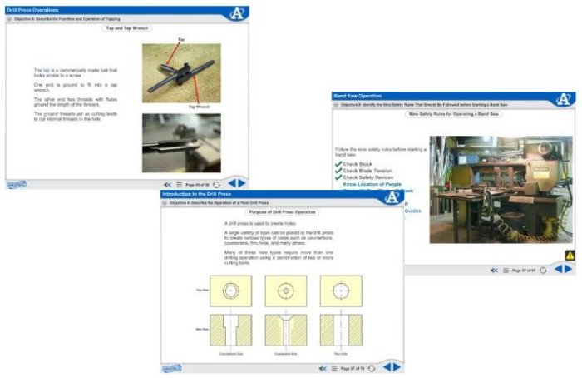
Task: Go to previous page in Drill Press Operations
Action: point(232,183)
